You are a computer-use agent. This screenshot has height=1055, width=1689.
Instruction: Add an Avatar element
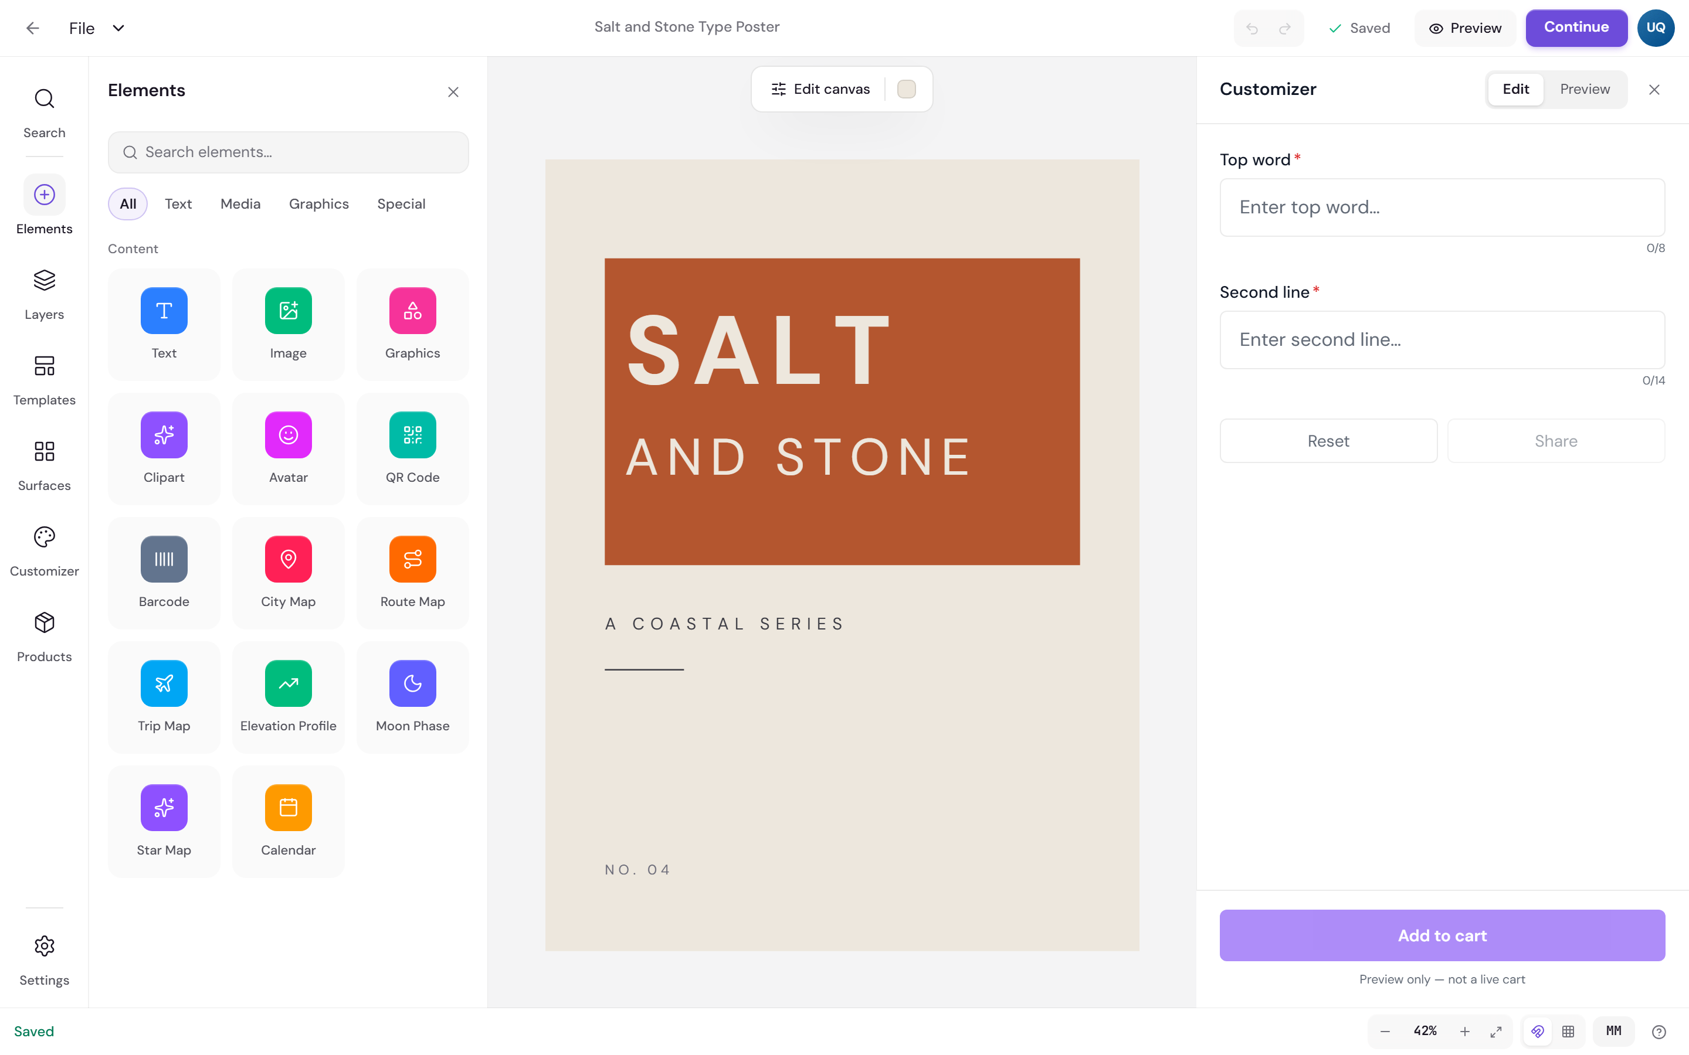289,448
